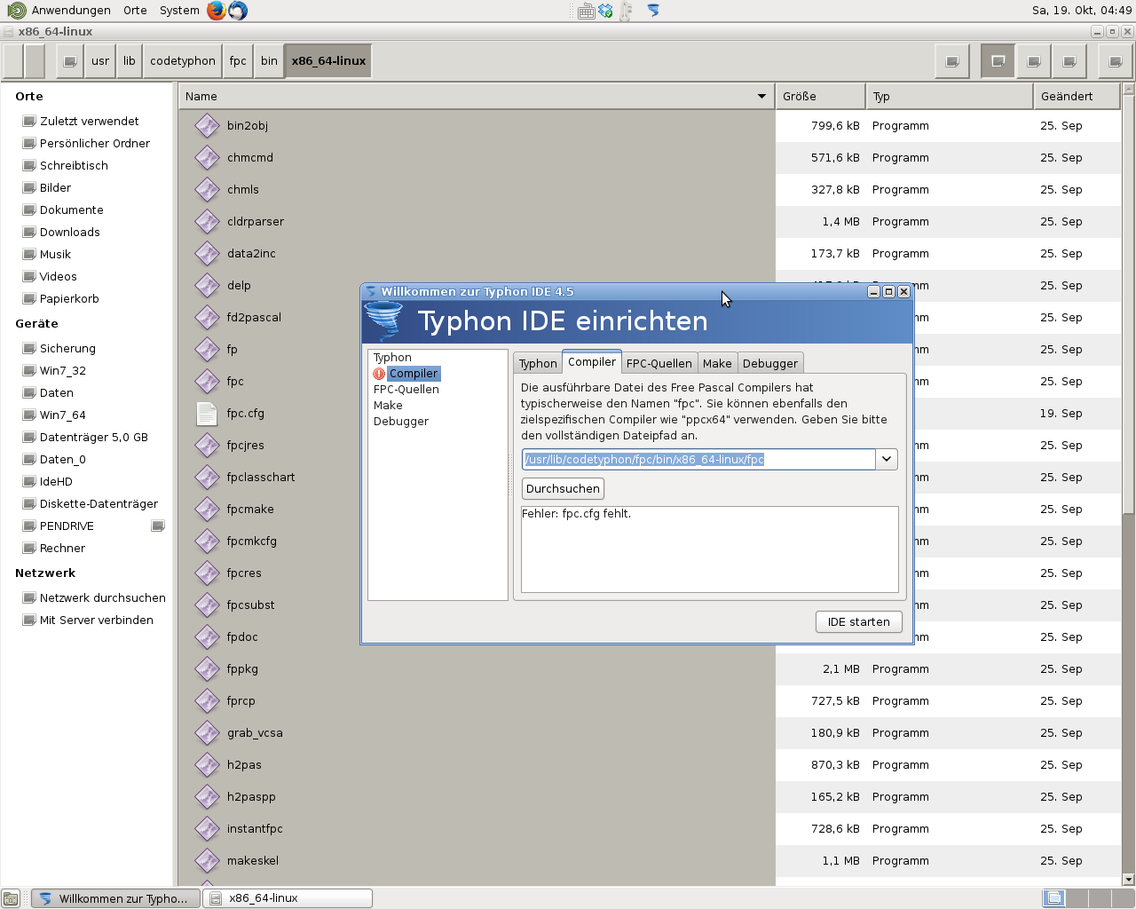
Task: Select the chmcmd program icon
Action: pos(207,158)
